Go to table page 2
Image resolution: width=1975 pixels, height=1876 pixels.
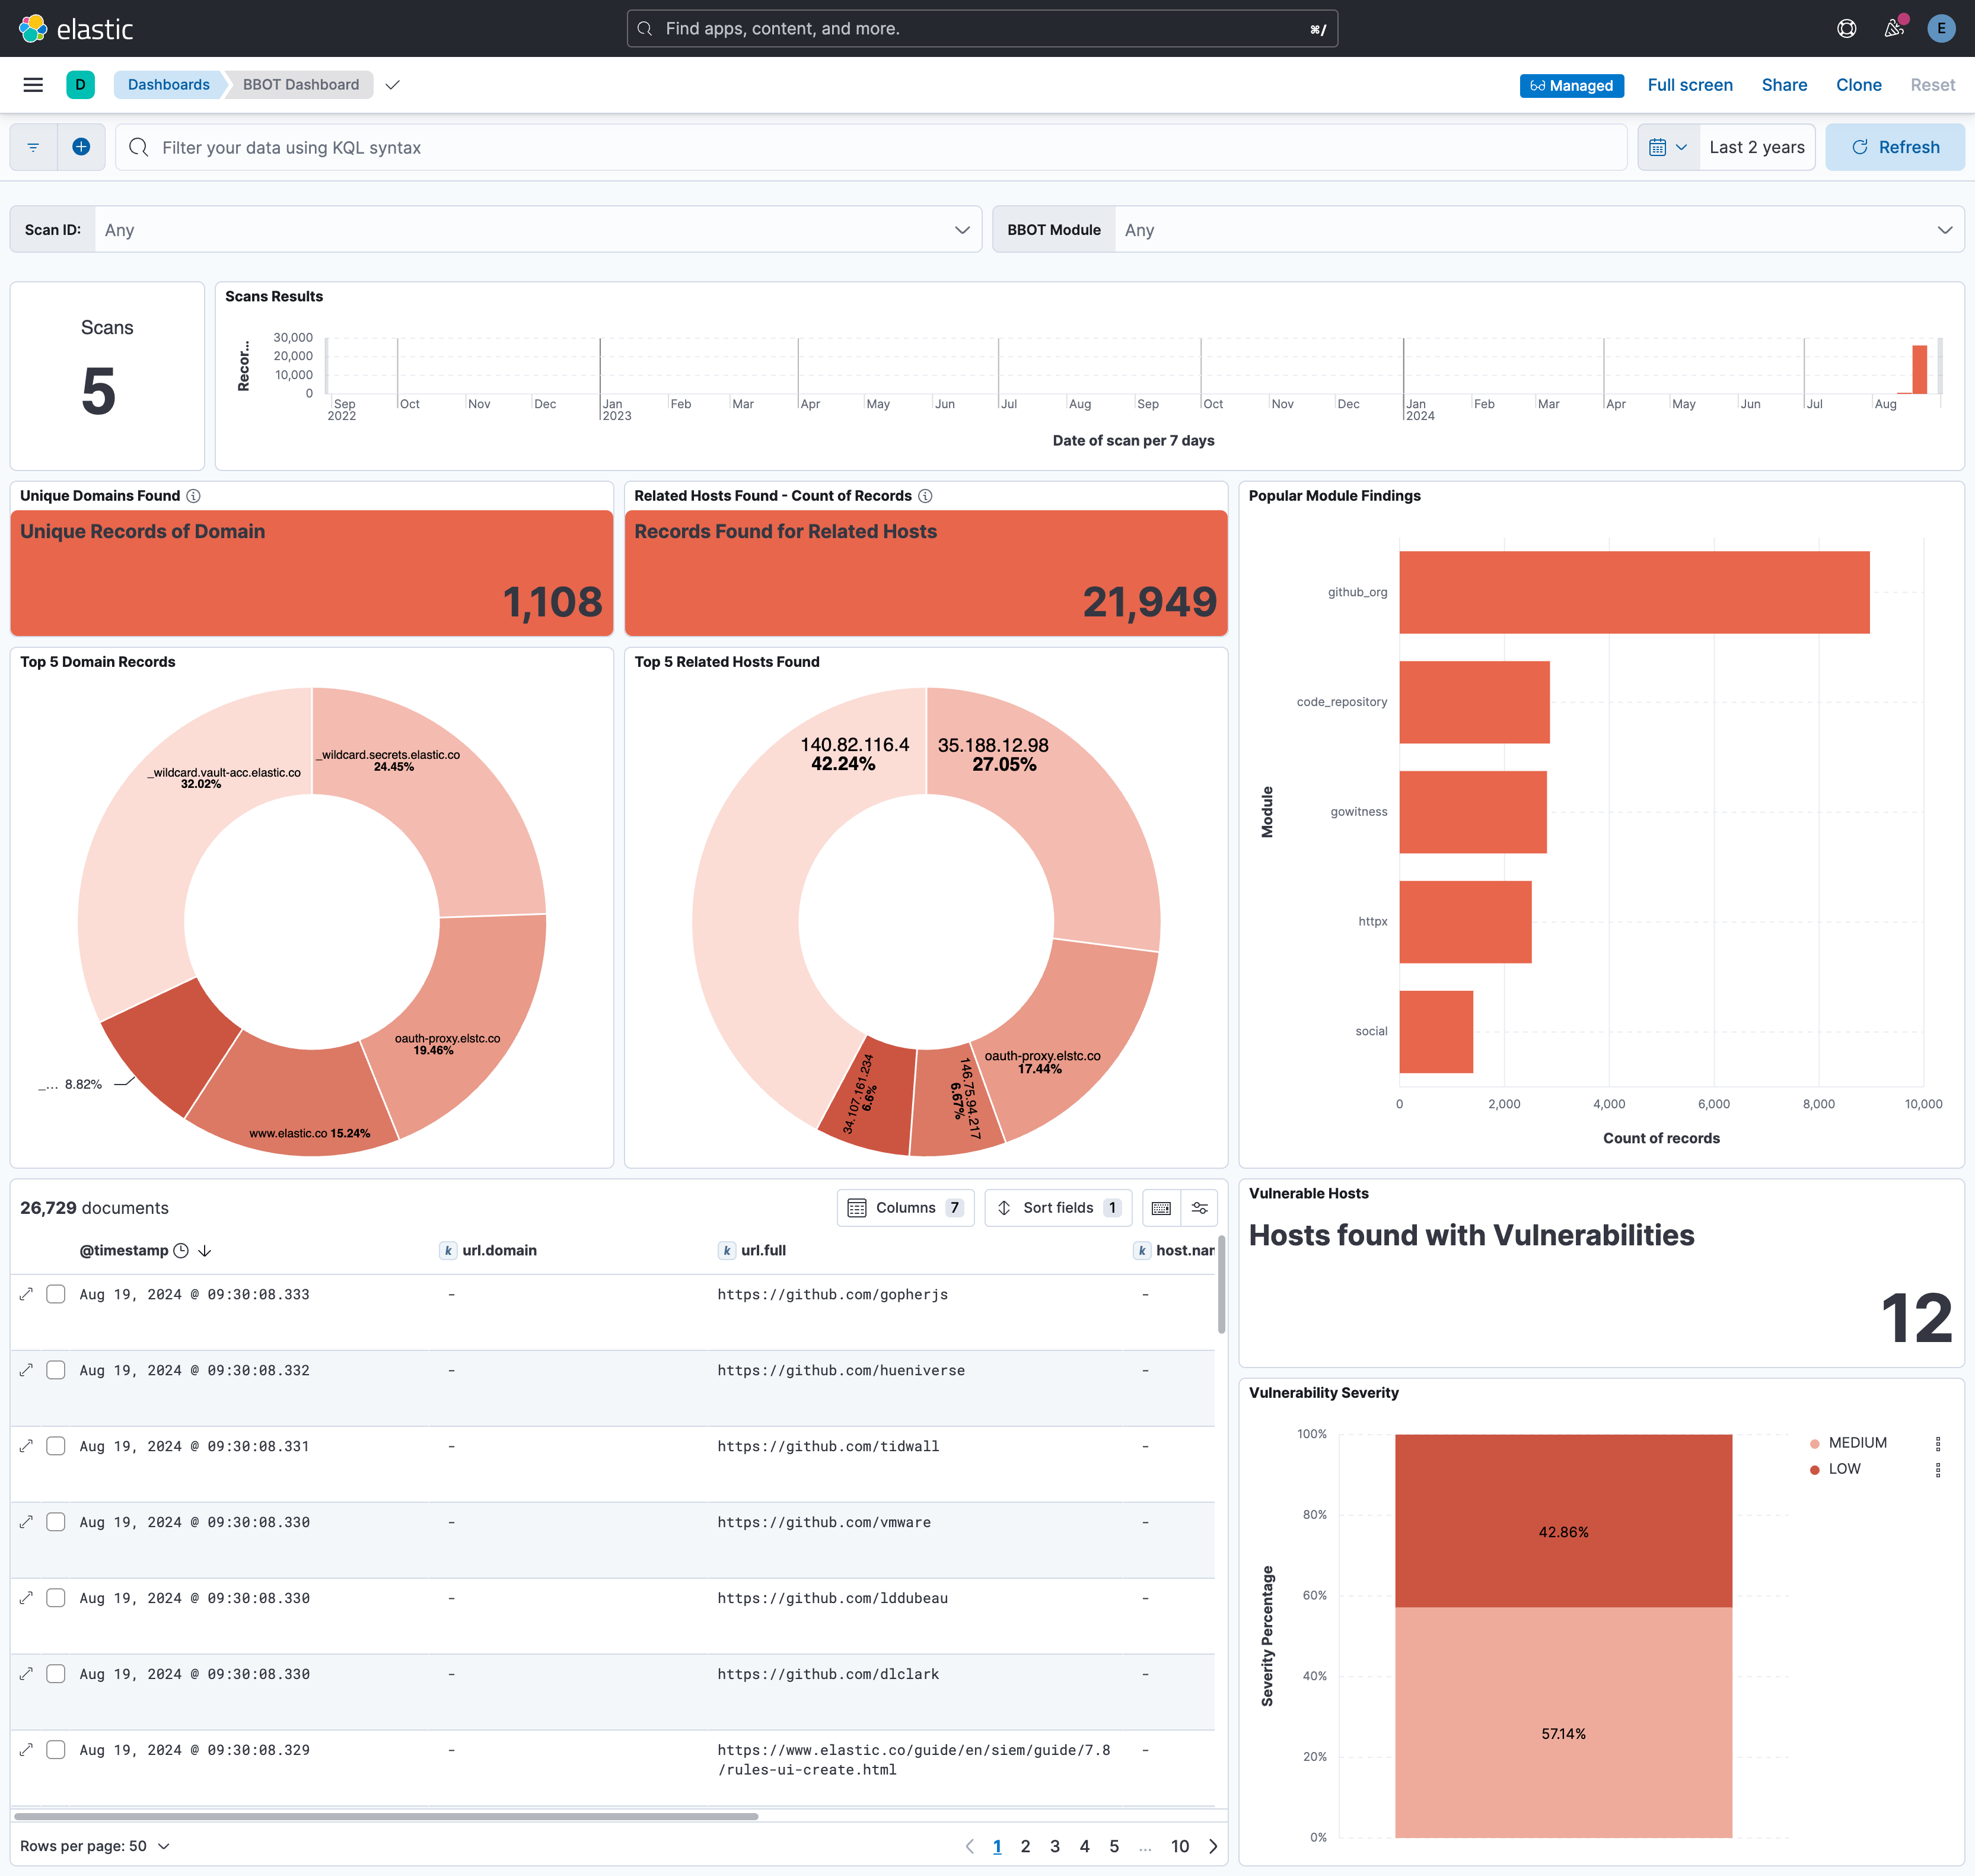pyautogui.click(x=1025, y=1846)
